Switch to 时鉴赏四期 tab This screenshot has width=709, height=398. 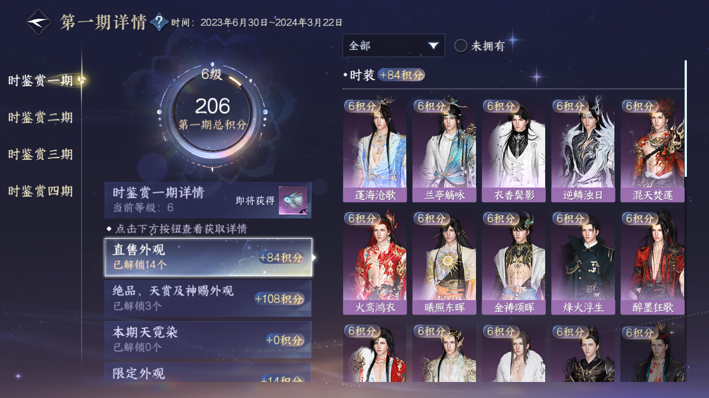point(40,191)
